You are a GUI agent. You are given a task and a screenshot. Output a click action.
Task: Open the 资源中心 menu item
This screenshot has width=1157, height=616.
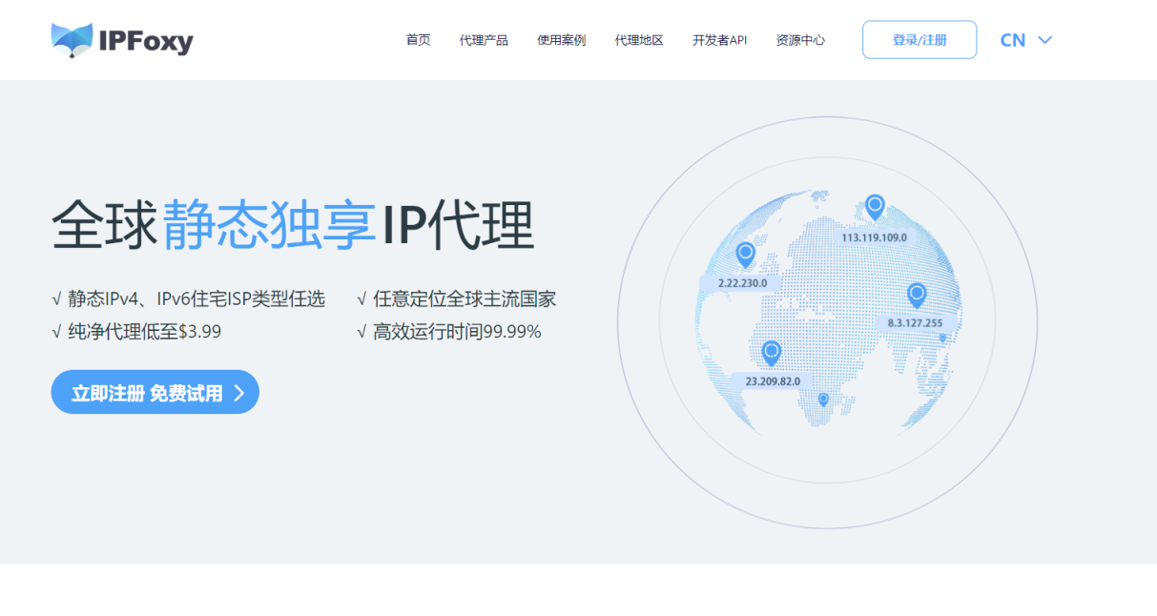point(801,40)
